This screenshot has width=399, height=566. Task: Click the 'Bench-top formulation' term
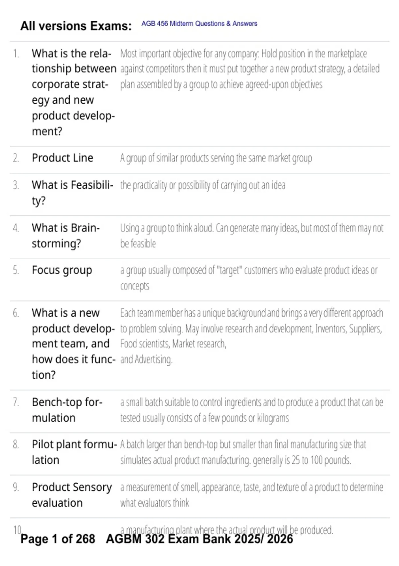coord(67,410)
